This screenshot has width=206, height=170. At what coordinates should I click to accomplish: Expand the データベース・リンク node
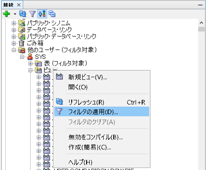[x=14, y=30]
